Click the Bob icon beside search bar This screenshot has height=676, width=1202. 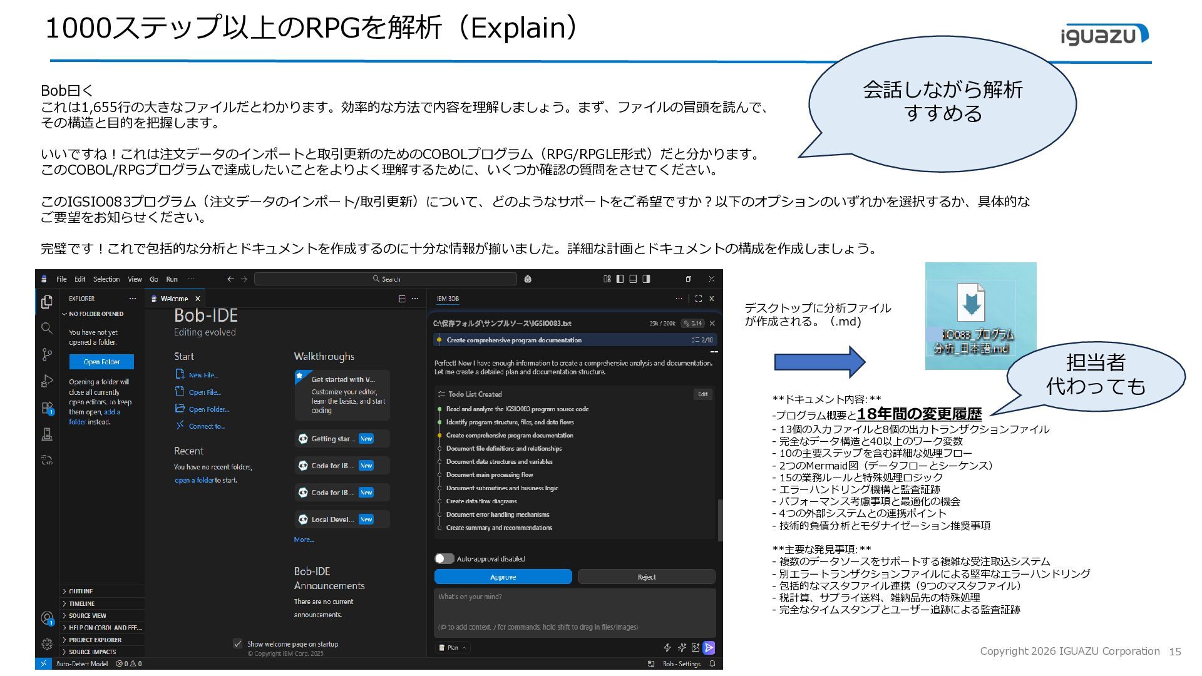coord(528,279)
